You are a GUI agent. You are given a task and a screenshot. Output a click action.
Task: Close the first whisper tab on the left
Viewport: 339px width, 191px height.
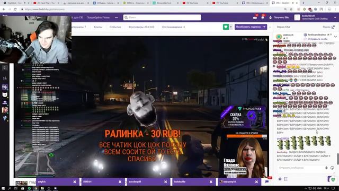click(x=75, y=182)
